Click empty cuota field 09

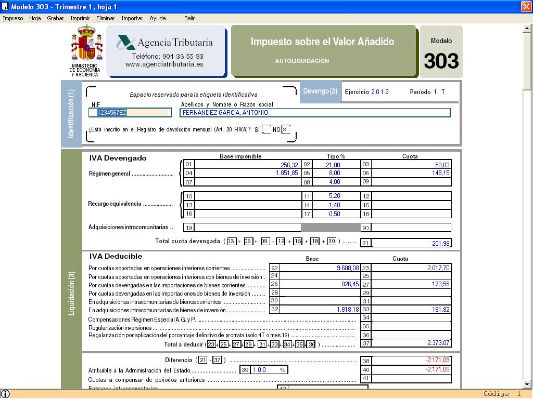tap(411, 182)
